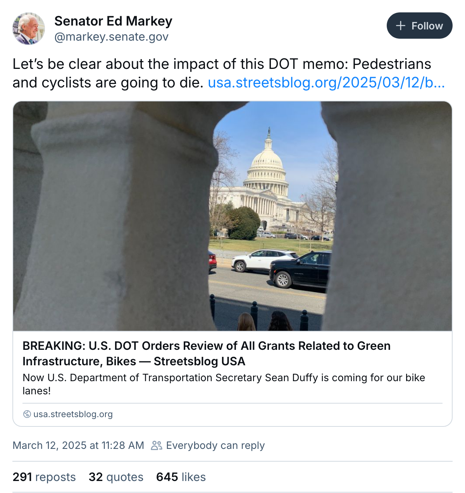Select the 645 likes count

tap(166, 477)
